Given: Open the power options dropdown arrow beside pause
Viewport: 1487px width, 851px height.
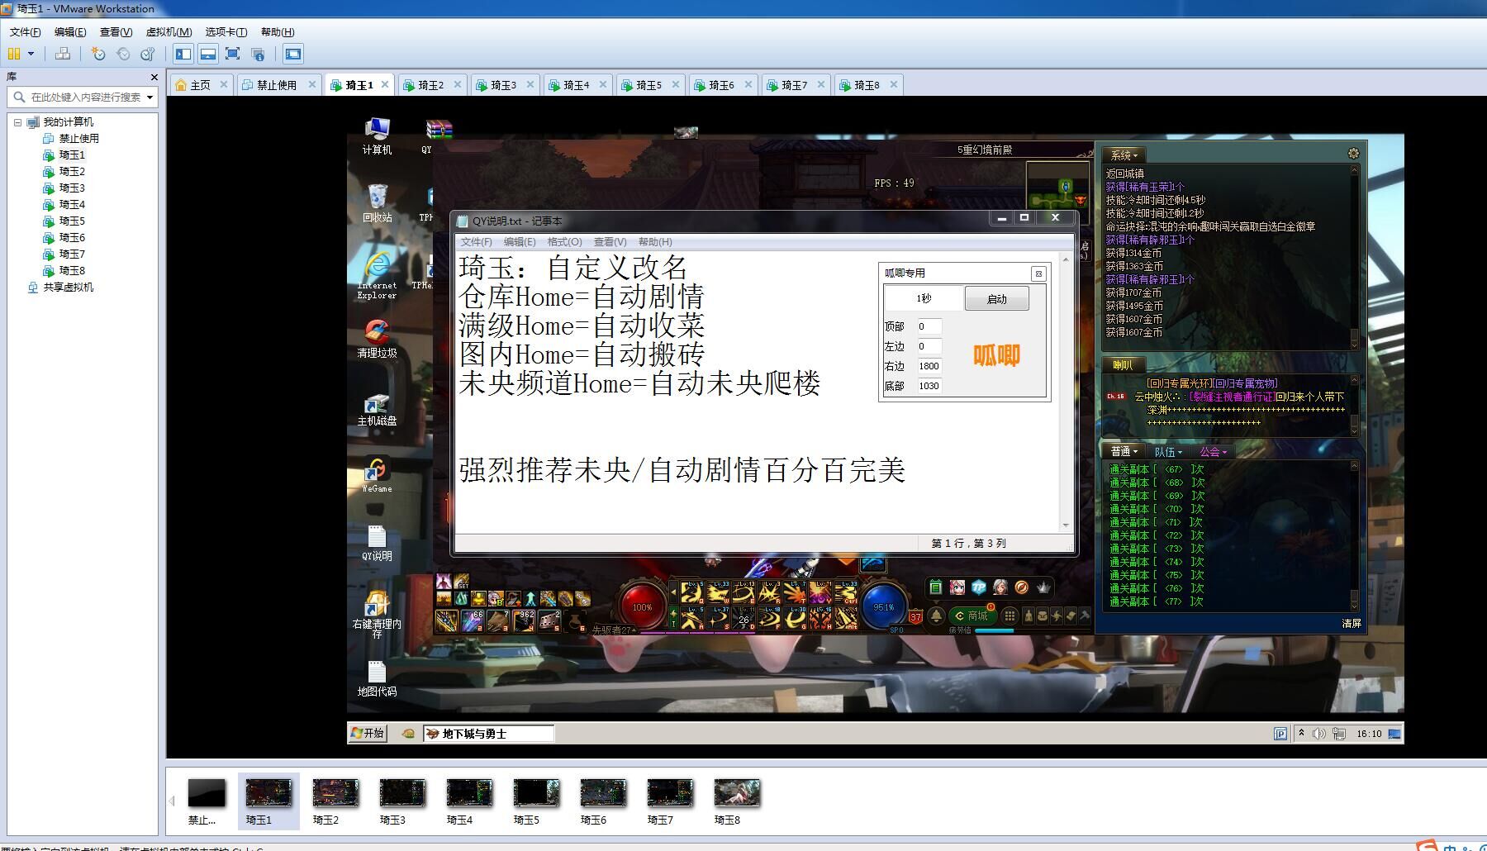Looking at the screenshot, I should [31, 54].
